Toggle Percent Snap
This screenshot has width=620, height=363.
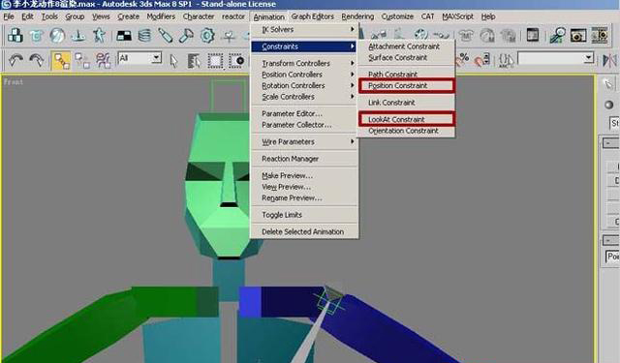(463, 59)
